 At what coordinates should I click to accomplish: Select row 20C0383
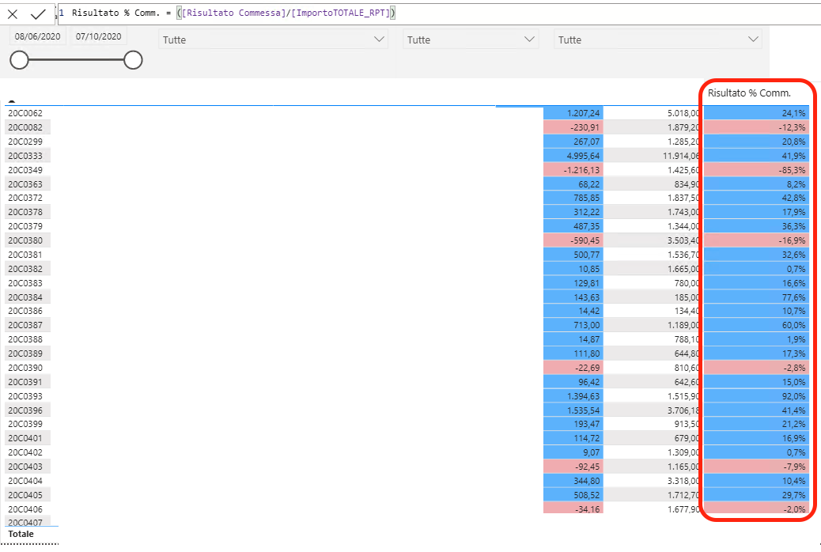point(25,283)
